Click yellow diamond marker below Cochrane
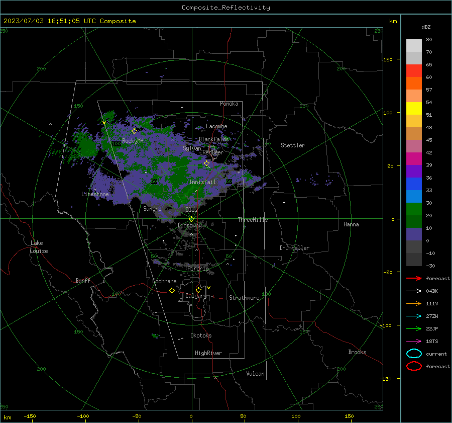This screenshot has width=452, height=423. pos(172,290)
